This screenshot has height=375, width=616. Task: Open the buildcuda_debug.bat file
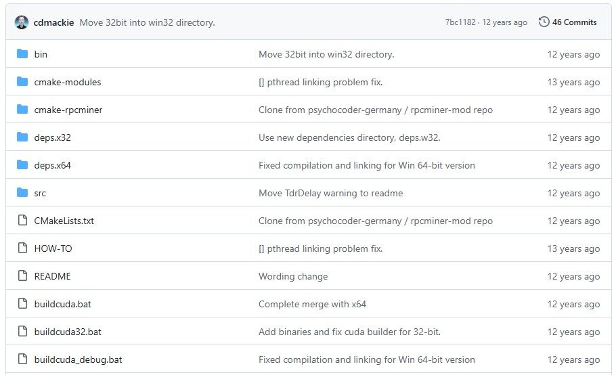(78, 359)
